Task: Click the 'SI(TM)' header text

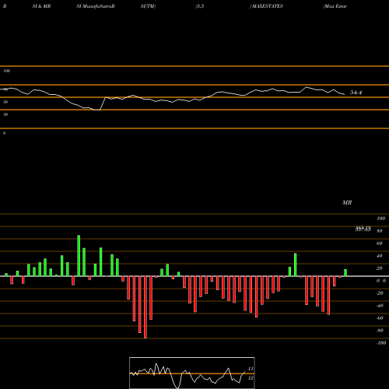Action: pos(148,6)
